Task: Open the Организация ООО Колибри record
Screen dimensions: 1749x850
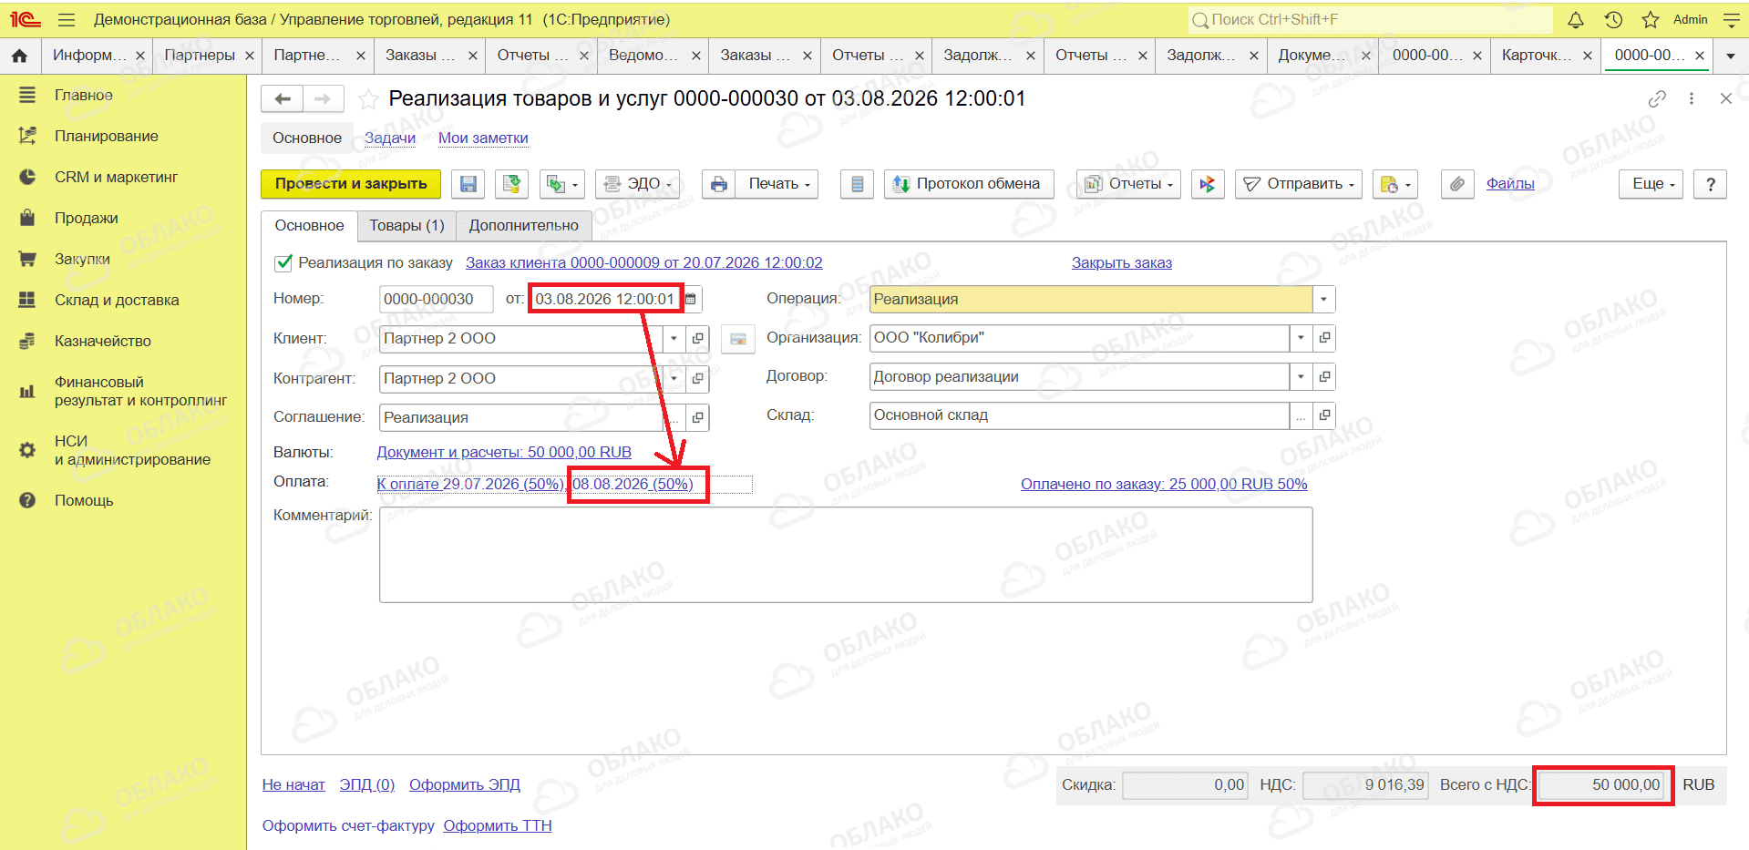Action: click(1324, 337)
